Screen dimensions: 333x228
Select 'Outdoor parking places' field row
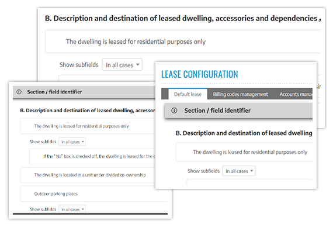point(93,194)
